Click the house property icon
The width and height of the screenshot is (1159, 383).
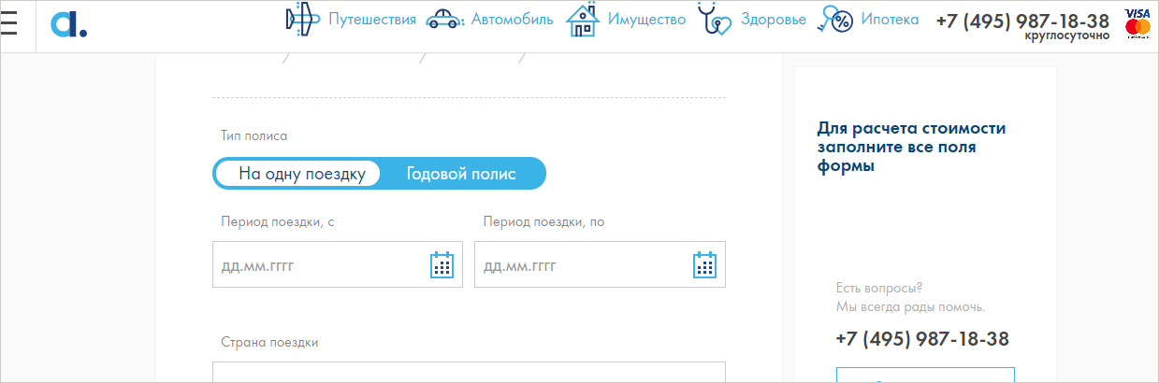(583, 21)
